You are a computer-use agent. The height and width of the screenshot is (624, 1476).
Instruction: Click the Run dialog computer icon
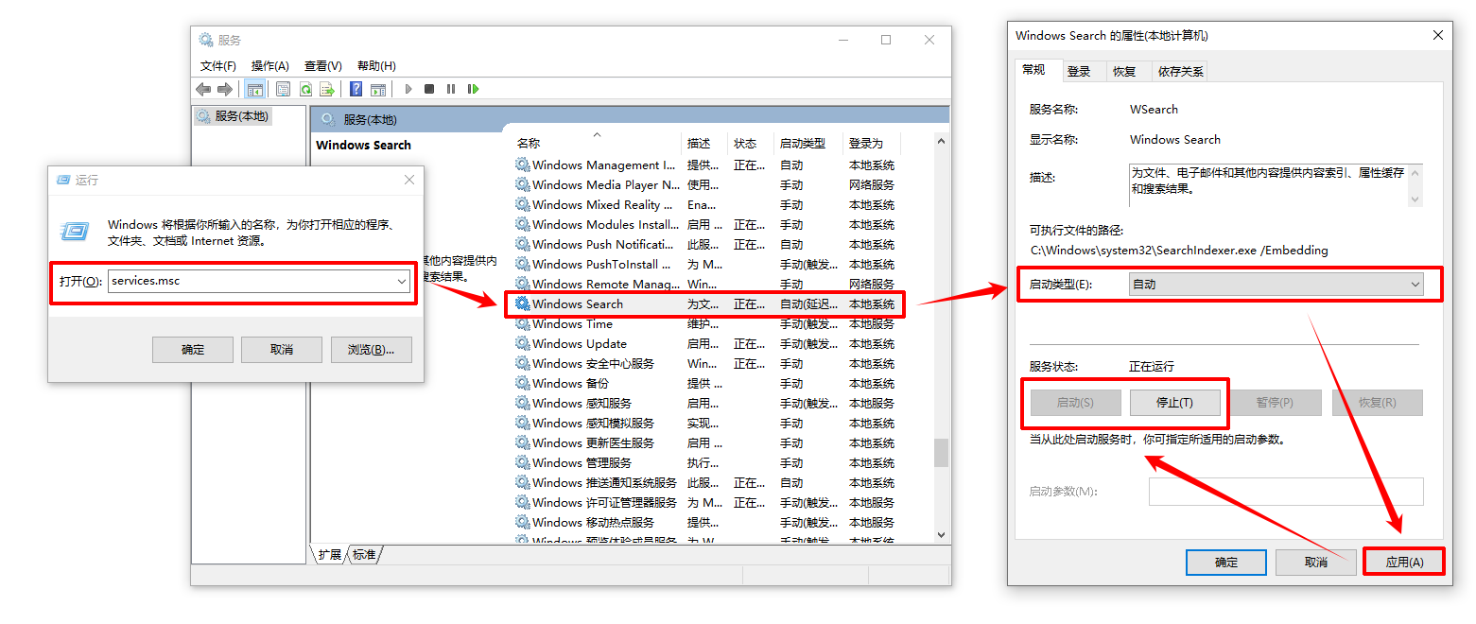pyautogui.click(x=75, y=232)
